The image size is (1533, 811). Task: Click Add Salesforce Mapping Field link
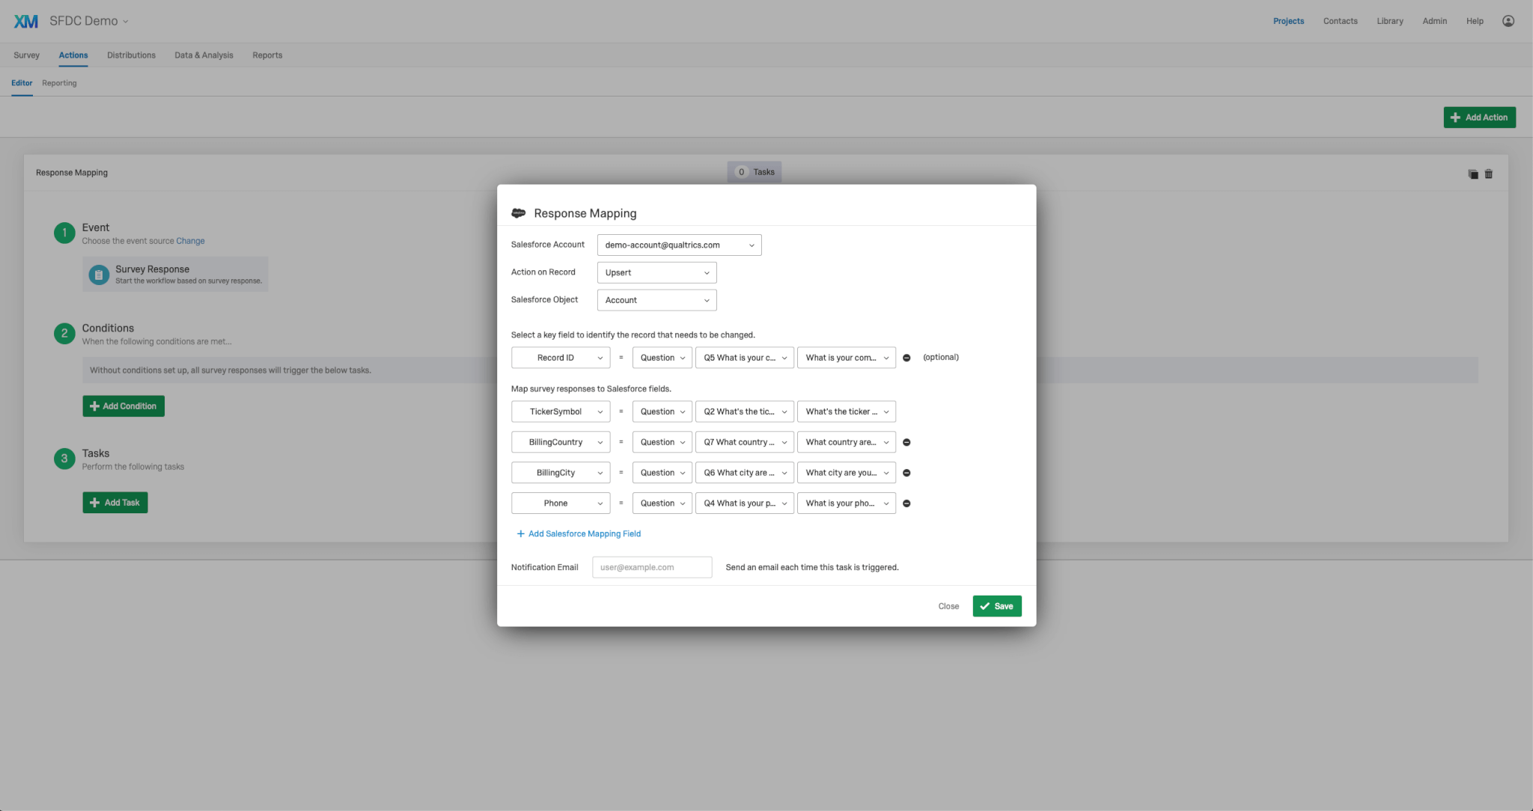click(x=579, y=534)
